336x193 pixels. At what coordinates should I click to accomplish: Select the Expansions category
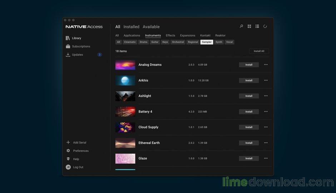click(x=188, y=35)
